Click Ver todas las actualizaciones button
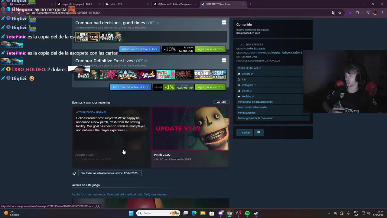This screenshot has width=387, height=218. click(110, 173)
